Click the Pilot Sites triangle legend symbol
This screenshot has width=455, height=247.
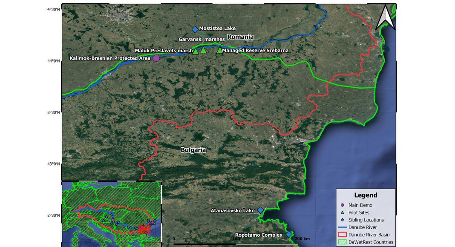click(344, 213)
